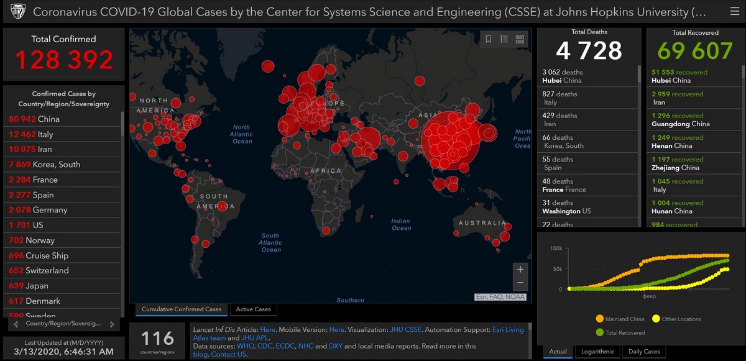Click the green Total Recovered legend marker
Image resolution: width=746 pixels, height=361 pixels.
tap(599, 332)
